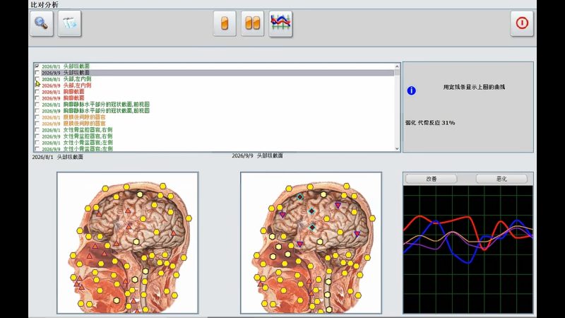Open the red-blue curve graph tool
The image size is (565, 318).
[x=280, y=23]
